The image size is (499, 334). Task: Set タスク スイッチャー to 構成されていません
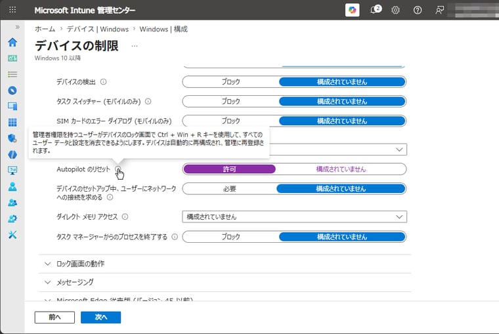pyautogui.click(x=342, y=102)
